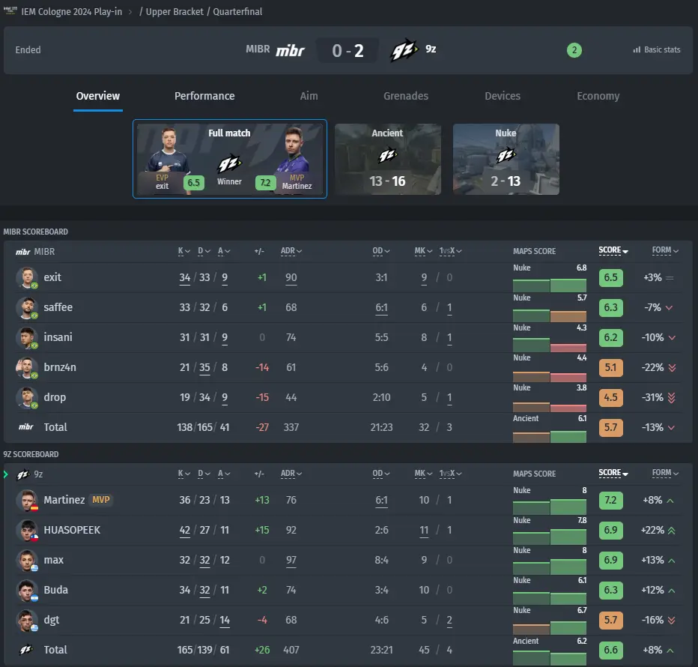The image size is (698, 667).
Task: Sort MIBR scoreboard by FORM
Action: (x=665, y=251)
